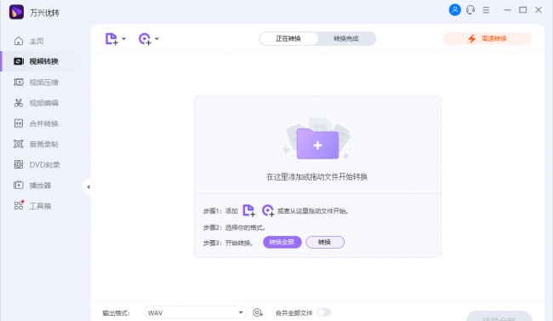Enable 高速转换 high speed conversion
Screen dimensions: 553x321
tap(487, 39)
